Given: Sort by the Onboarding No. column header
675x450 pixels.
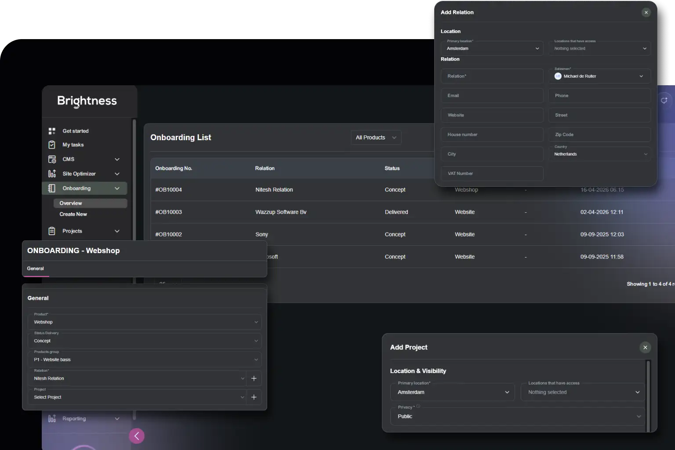Looking at the screenshot, I should coord(174,168).
